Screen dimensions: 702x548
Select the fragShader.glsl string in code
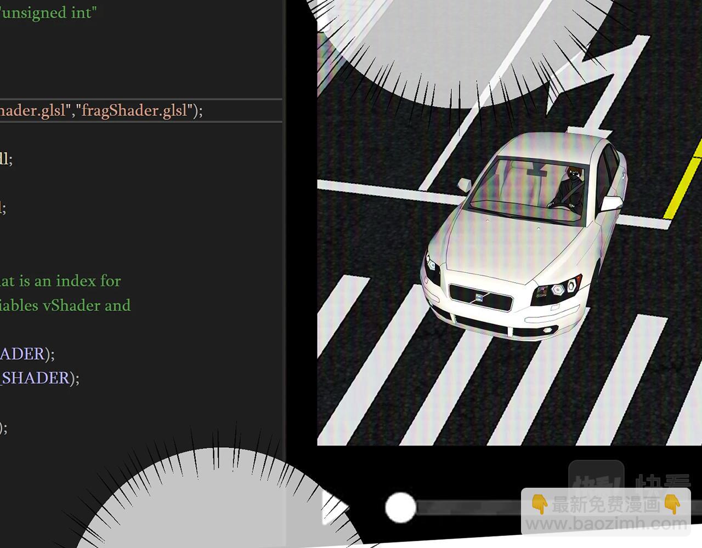(134, 110)
